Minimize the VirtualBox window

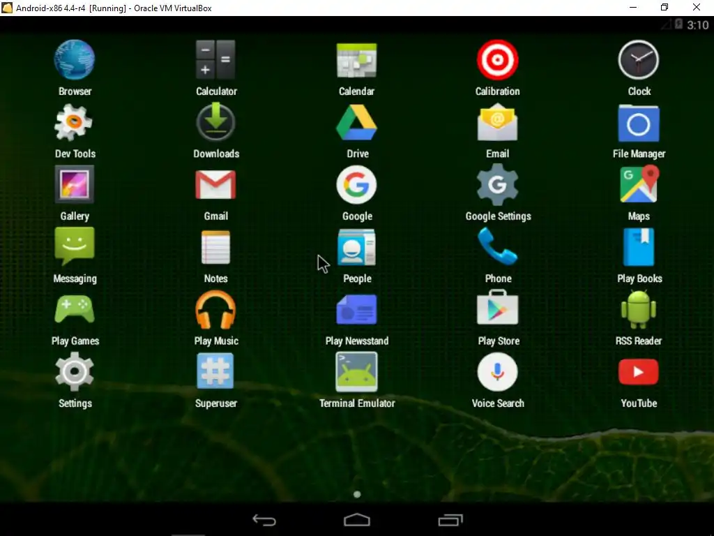(633, 7)
